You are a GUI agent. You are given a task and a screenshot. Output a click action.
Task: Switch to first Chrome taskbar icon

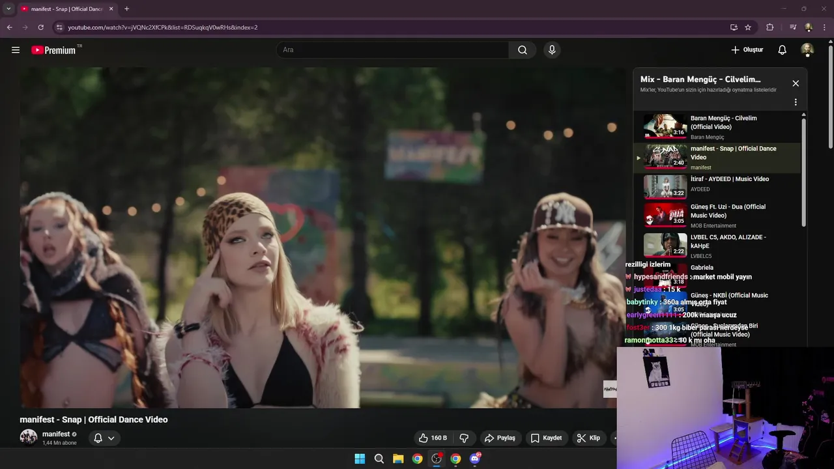click(417, 459)
